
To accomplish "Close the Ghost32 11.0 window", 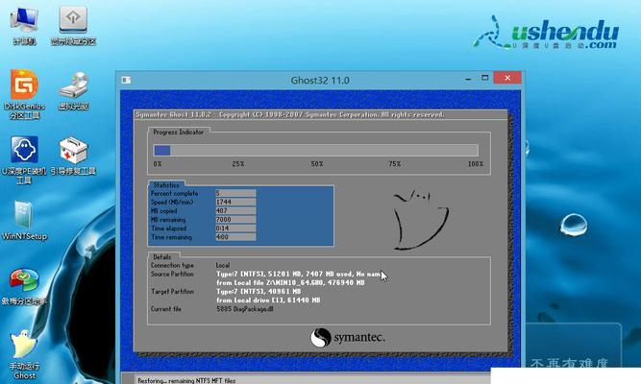I will tap(507, 78).
